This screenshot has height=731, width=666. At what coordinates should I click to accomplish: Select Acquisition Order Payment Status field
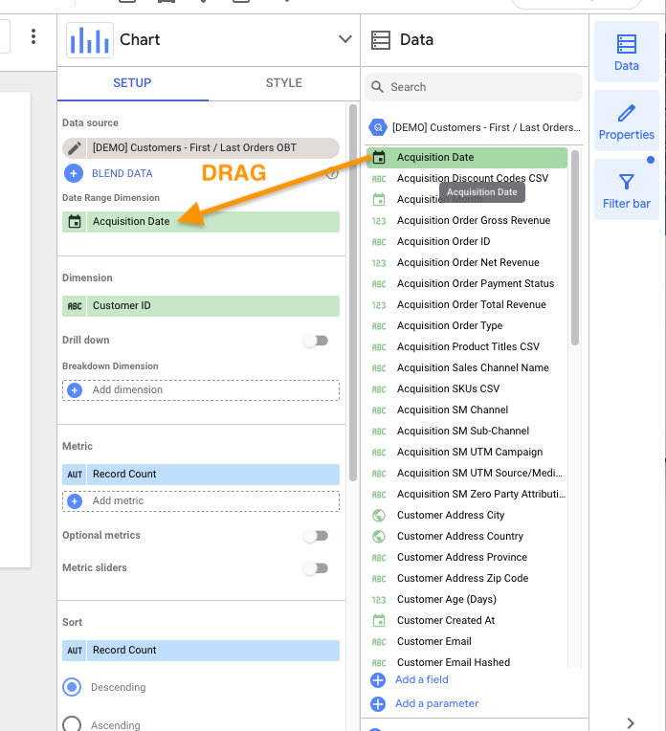click(x=467, y=284)
